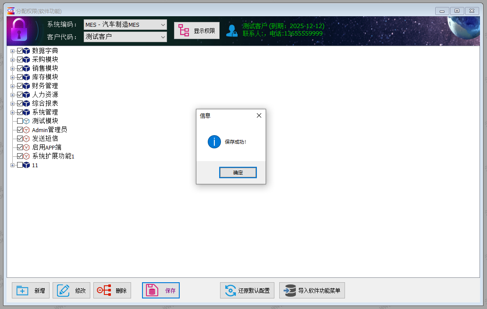Click 导入软件功能菜单 button

pyautogui.click(x=312, y=291)
